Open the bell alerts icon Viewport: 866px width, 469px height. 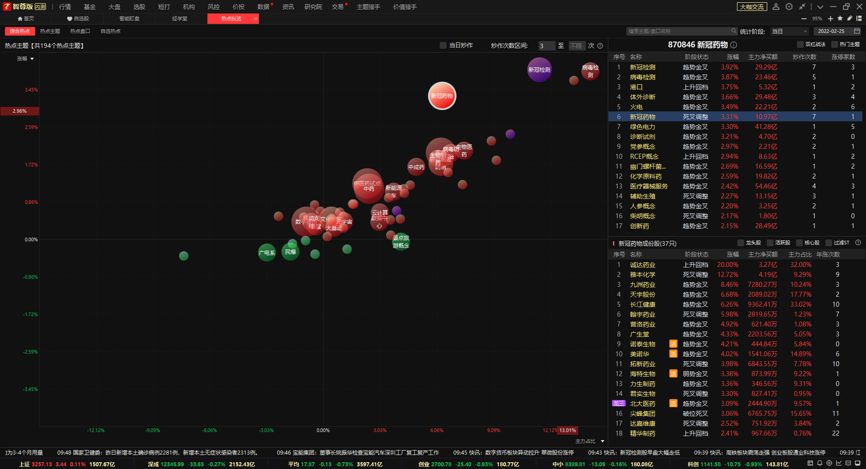[820, 463]
